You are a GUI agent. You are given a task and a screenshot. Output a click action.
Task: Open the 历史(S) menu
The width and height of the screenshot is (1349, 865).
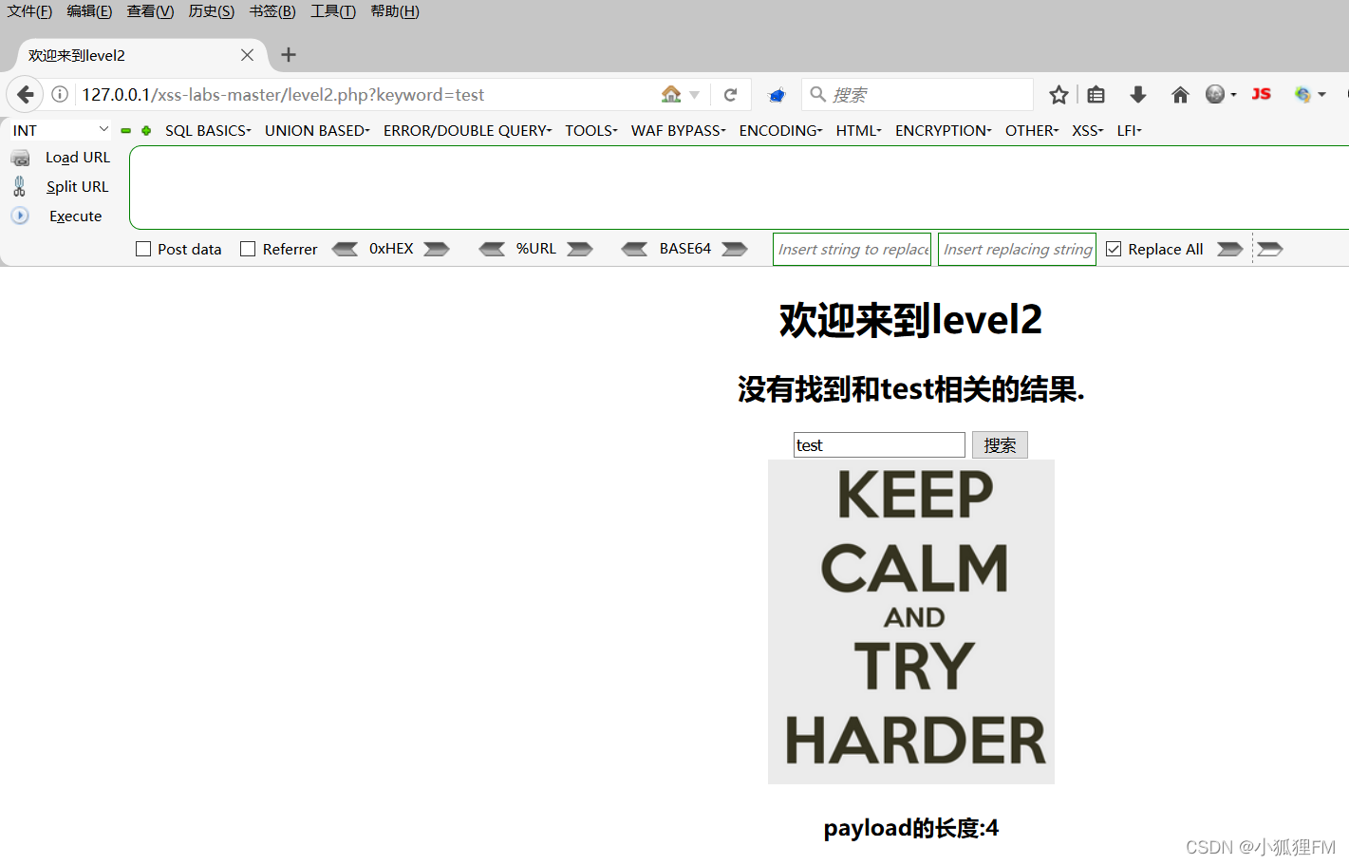(211, 11)
